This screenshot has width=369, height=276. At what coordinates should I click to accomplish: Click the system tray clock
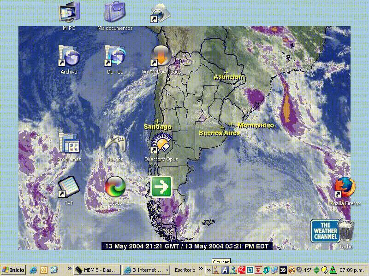[x=351, y=270]
